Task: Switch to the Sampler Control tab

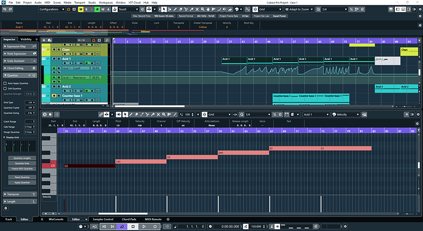Action: click(x=103, y=219)
